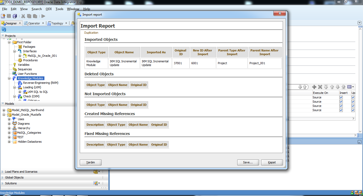Open the ODI menu

[x=49, y=9]
